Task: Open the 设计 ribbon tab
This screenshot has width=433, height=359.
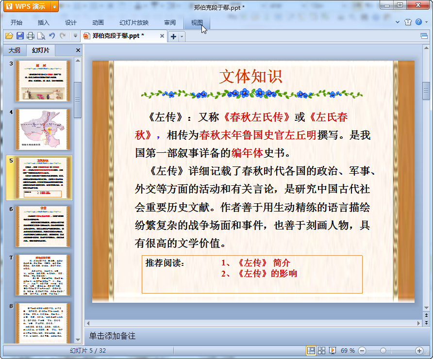Action: pyautogui.click(x=71, y=23)
